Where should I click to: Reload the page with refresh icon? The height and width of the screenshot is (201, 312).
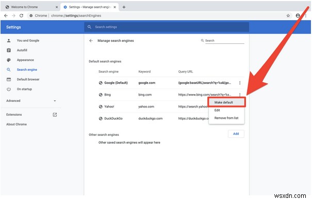pyautogui.click(x=21, y=16)
